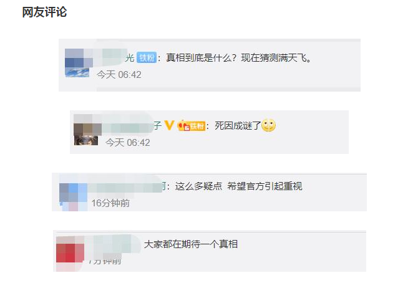Click the 网友评论 heading
Viewport: 418px width, 283px height.
tap(44, 12)
